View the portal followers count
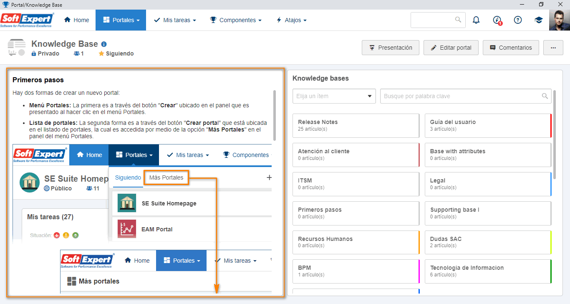The image size is (570, 304). tap(79, 53)
